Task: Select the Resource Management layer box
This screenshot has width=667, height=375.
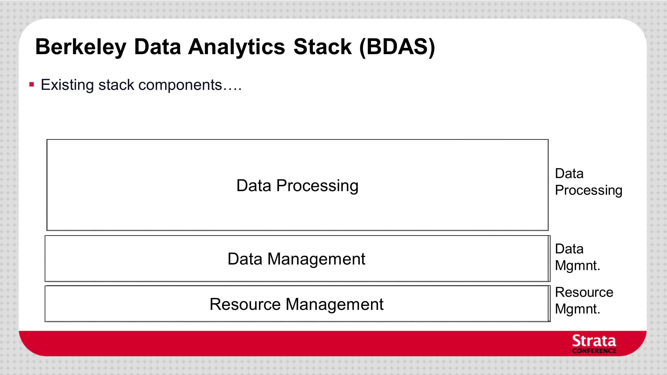Action: 298,304
